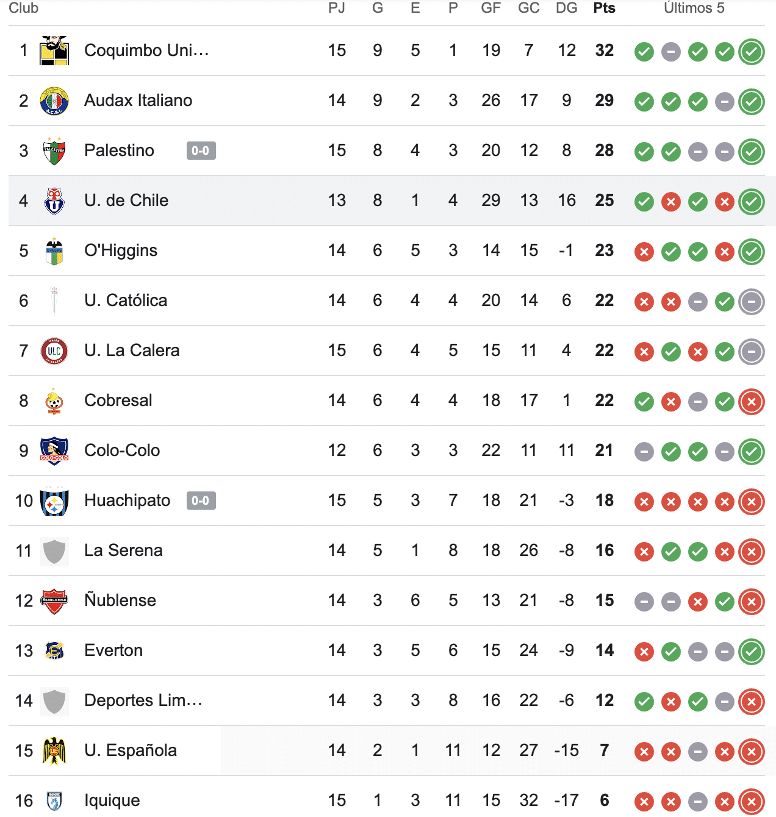Select the Audax Italiano team logo
This screenshot has width=776, height=817.
click(x=54, y=101)
